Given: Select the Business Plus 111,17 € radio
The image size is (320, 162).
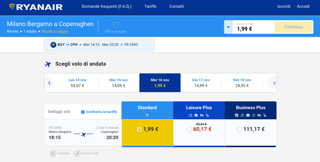Looking at the screenshot, I should [x=239, y=129].
